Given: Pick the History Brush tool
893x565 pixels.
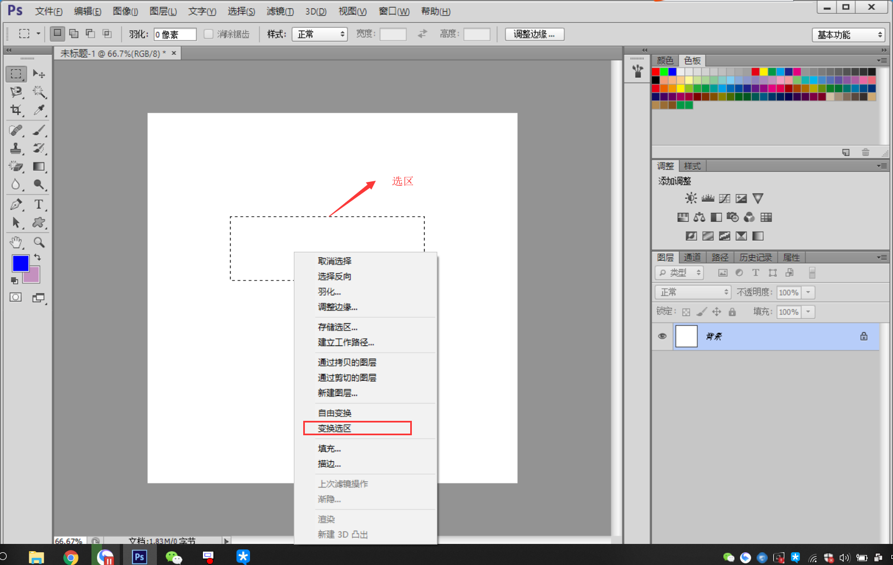Looking at the screenshot, I should click(x=38, y=148).
